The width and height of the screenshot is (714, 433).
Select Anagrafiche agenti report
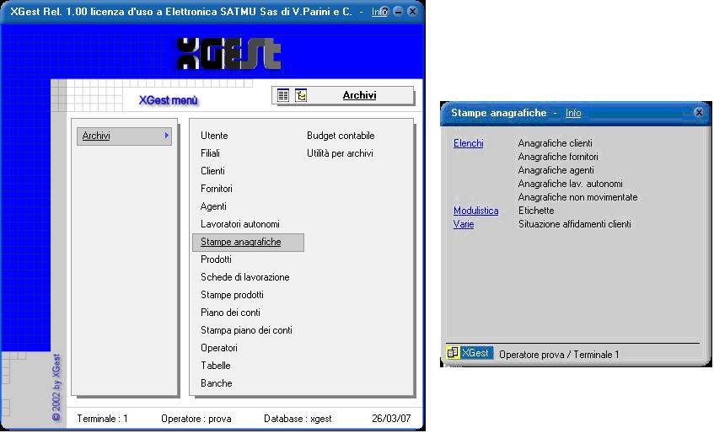click(x=556, y=170)
